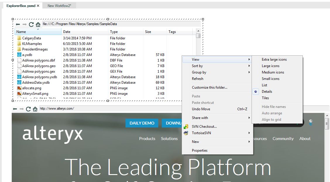Choose Properties from the context menu
Screen dimensions: 330x182
[x=199, y=150]
